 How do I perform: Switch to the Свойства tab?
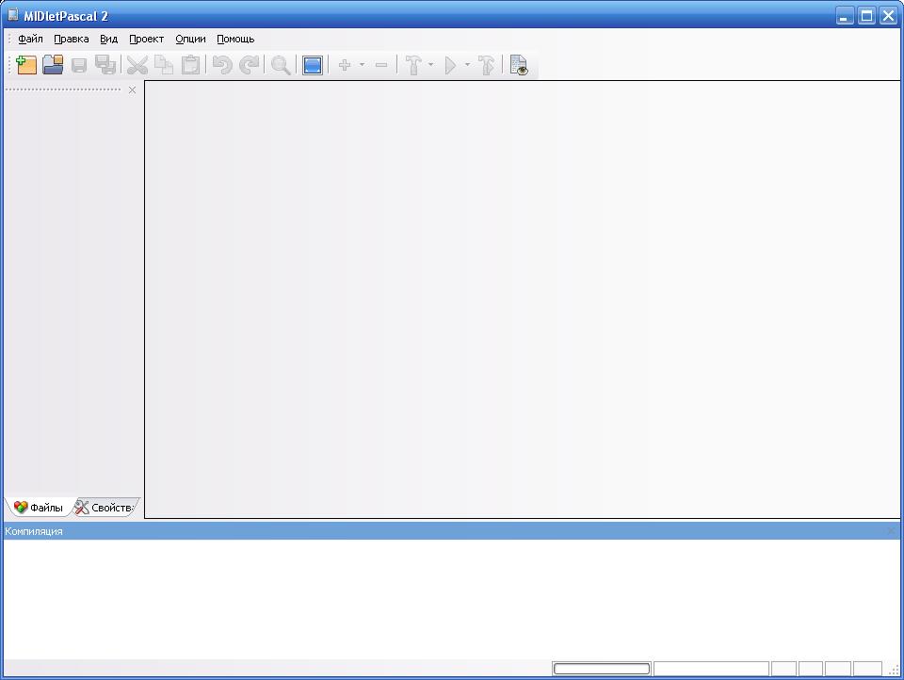(x=106, y=508)
